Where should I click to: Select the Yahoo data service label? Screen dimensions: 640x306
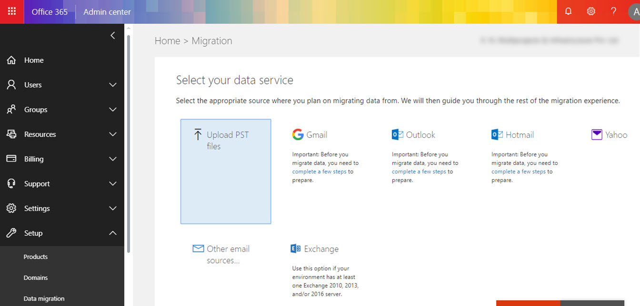(616, 135)
